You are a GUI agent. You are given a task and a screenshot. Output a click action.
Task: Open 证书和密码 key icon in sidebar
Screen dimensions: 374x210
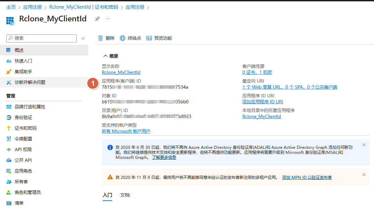(x=9, y=128)
